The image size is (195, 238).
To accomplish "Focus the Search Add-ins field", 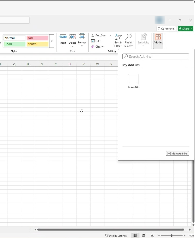I will tap(156, 57).
